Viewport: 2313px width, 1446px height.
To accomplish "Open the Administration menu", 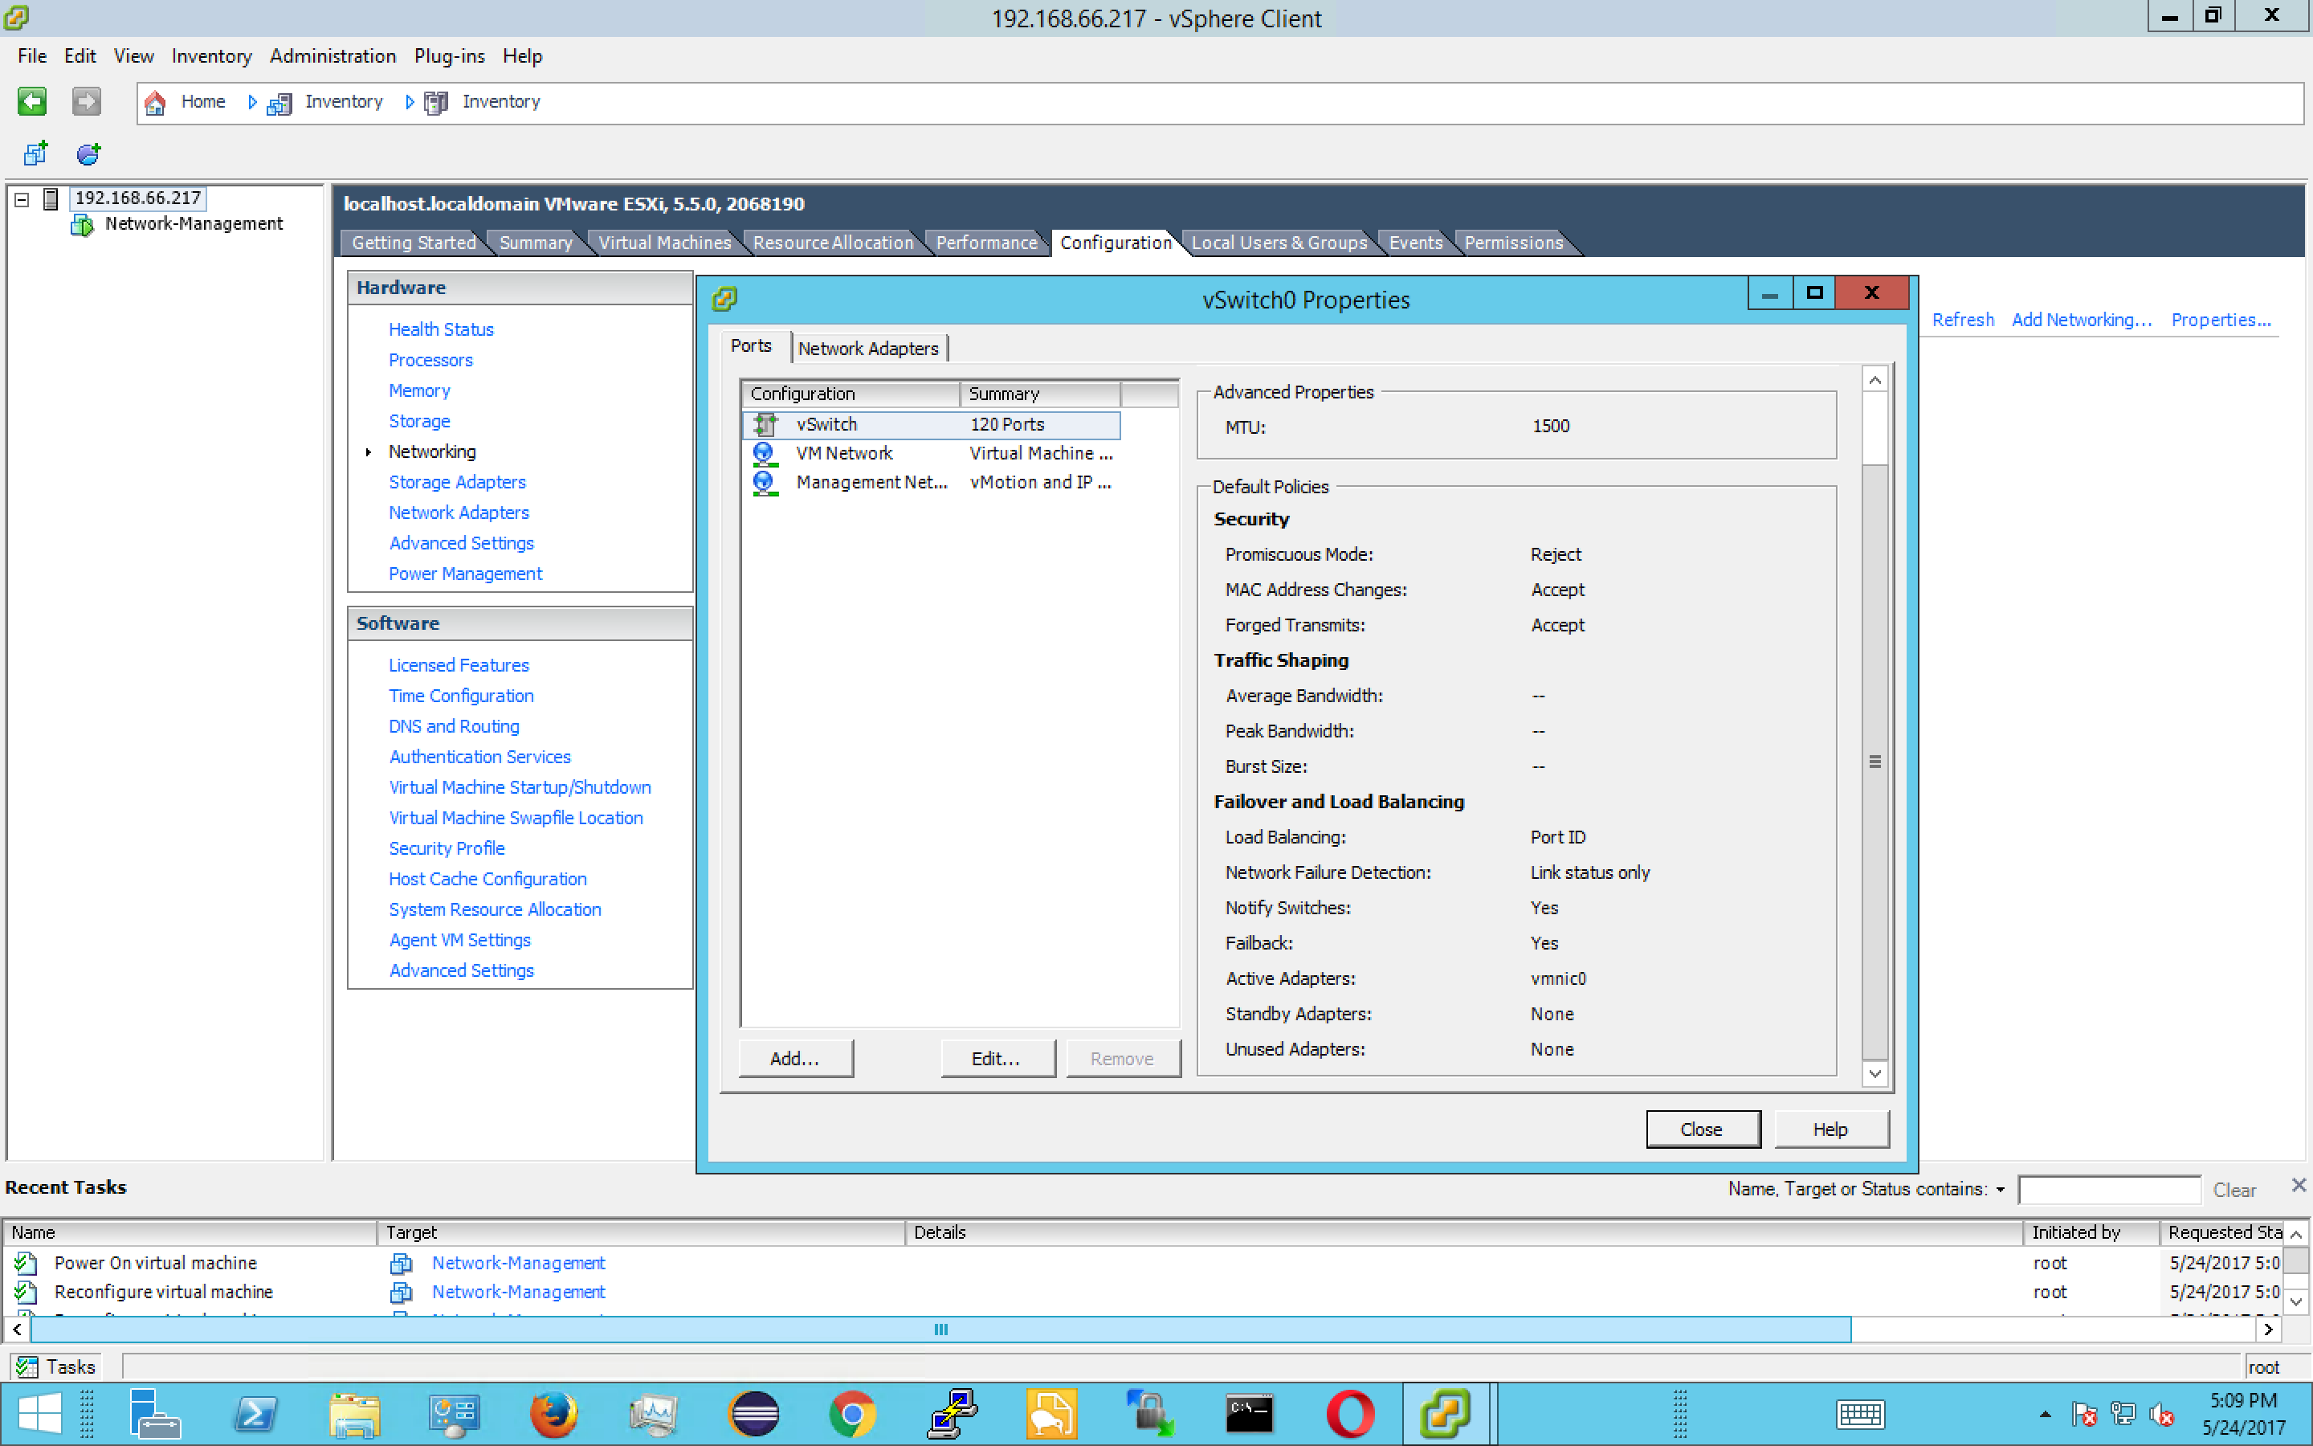I will click(x=332, y=56).
